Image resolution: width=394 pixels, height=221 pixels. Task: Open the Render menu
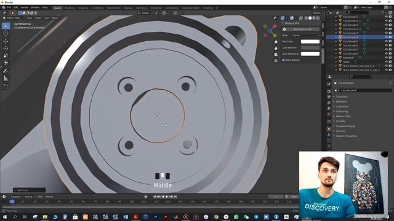(25, 8)
